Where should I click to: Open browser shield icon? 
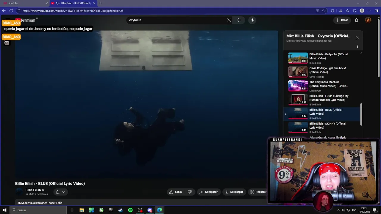point(355,11)
